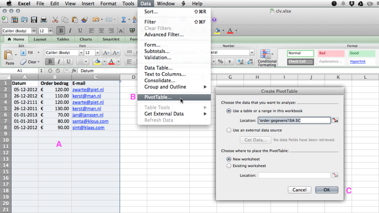The height and width of the screenshot is (213, 379).
Task: Click the data range Location text field
Action: (294, 120)
